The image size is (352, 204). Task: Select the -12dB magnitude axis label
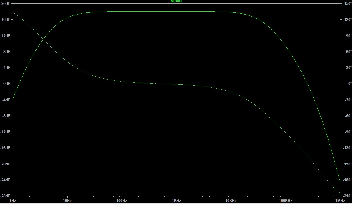point(6,132)
